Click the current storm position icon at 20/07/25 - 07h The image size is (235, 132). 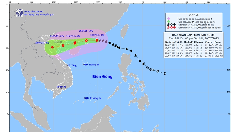point(97,40)
